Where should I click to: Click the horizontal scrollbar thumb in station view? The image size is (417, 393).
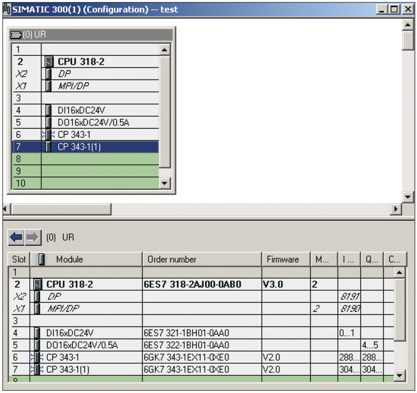(61, 209)
